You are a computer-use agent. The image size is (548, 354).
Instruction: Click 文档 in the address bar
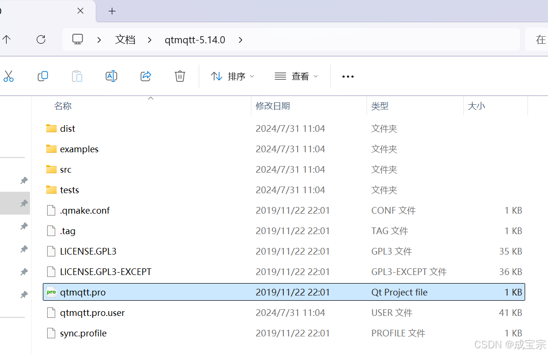125,39
